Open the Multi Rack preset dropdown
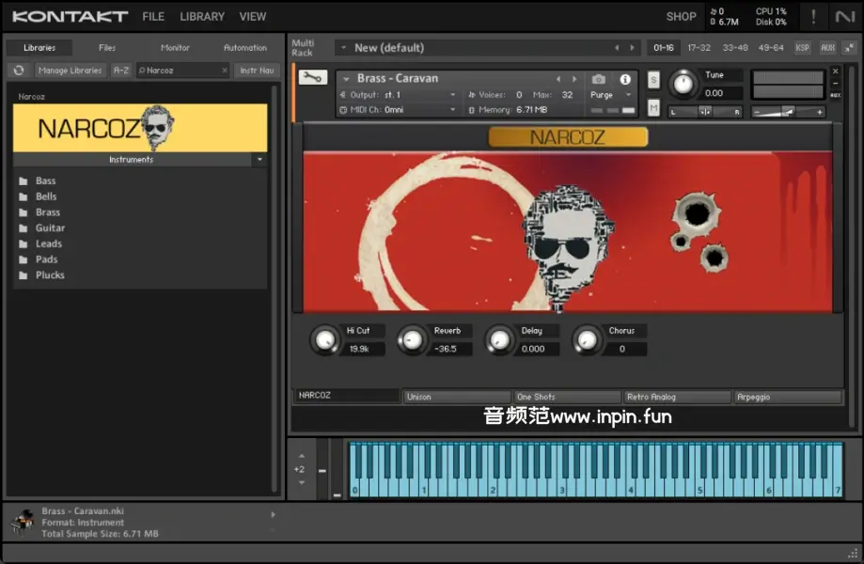Viewport: 864px width, 564px height. 343,48
